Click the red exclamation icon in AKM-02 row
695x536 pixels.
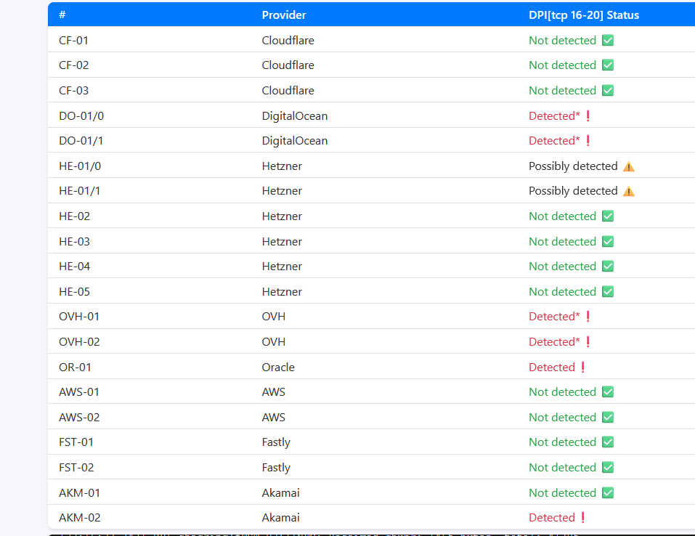[x=583, y=517]
